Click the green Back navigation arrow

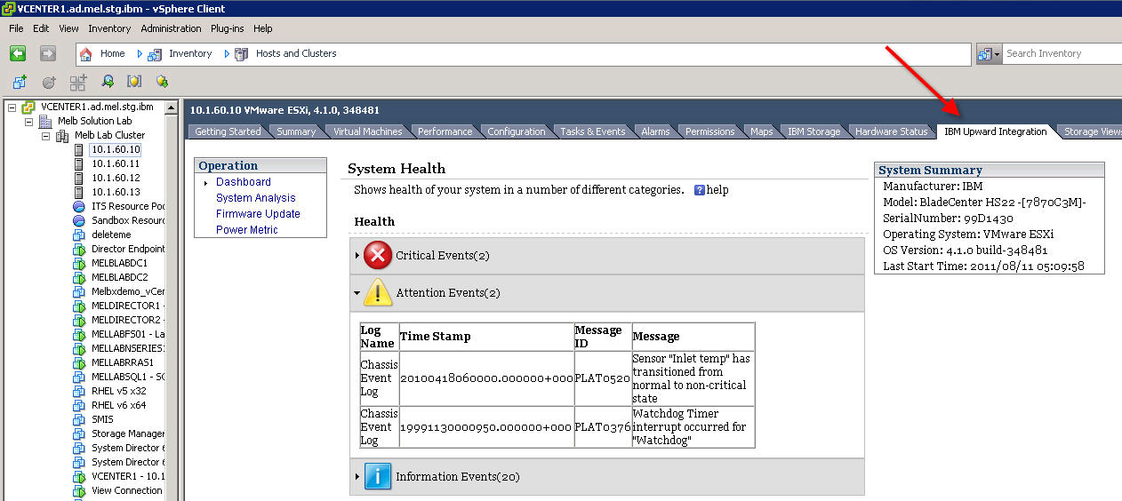tap(17, 54)
